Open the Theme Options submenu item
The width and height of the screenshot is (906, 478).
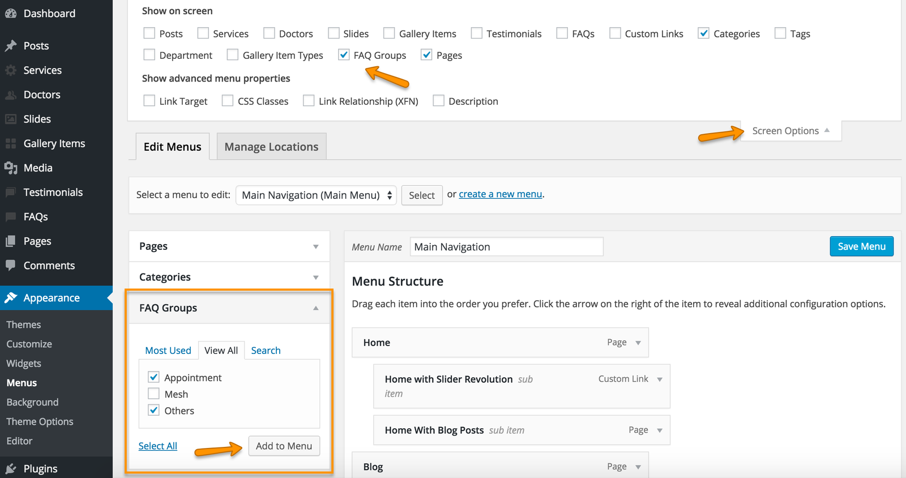pos(40,421)
